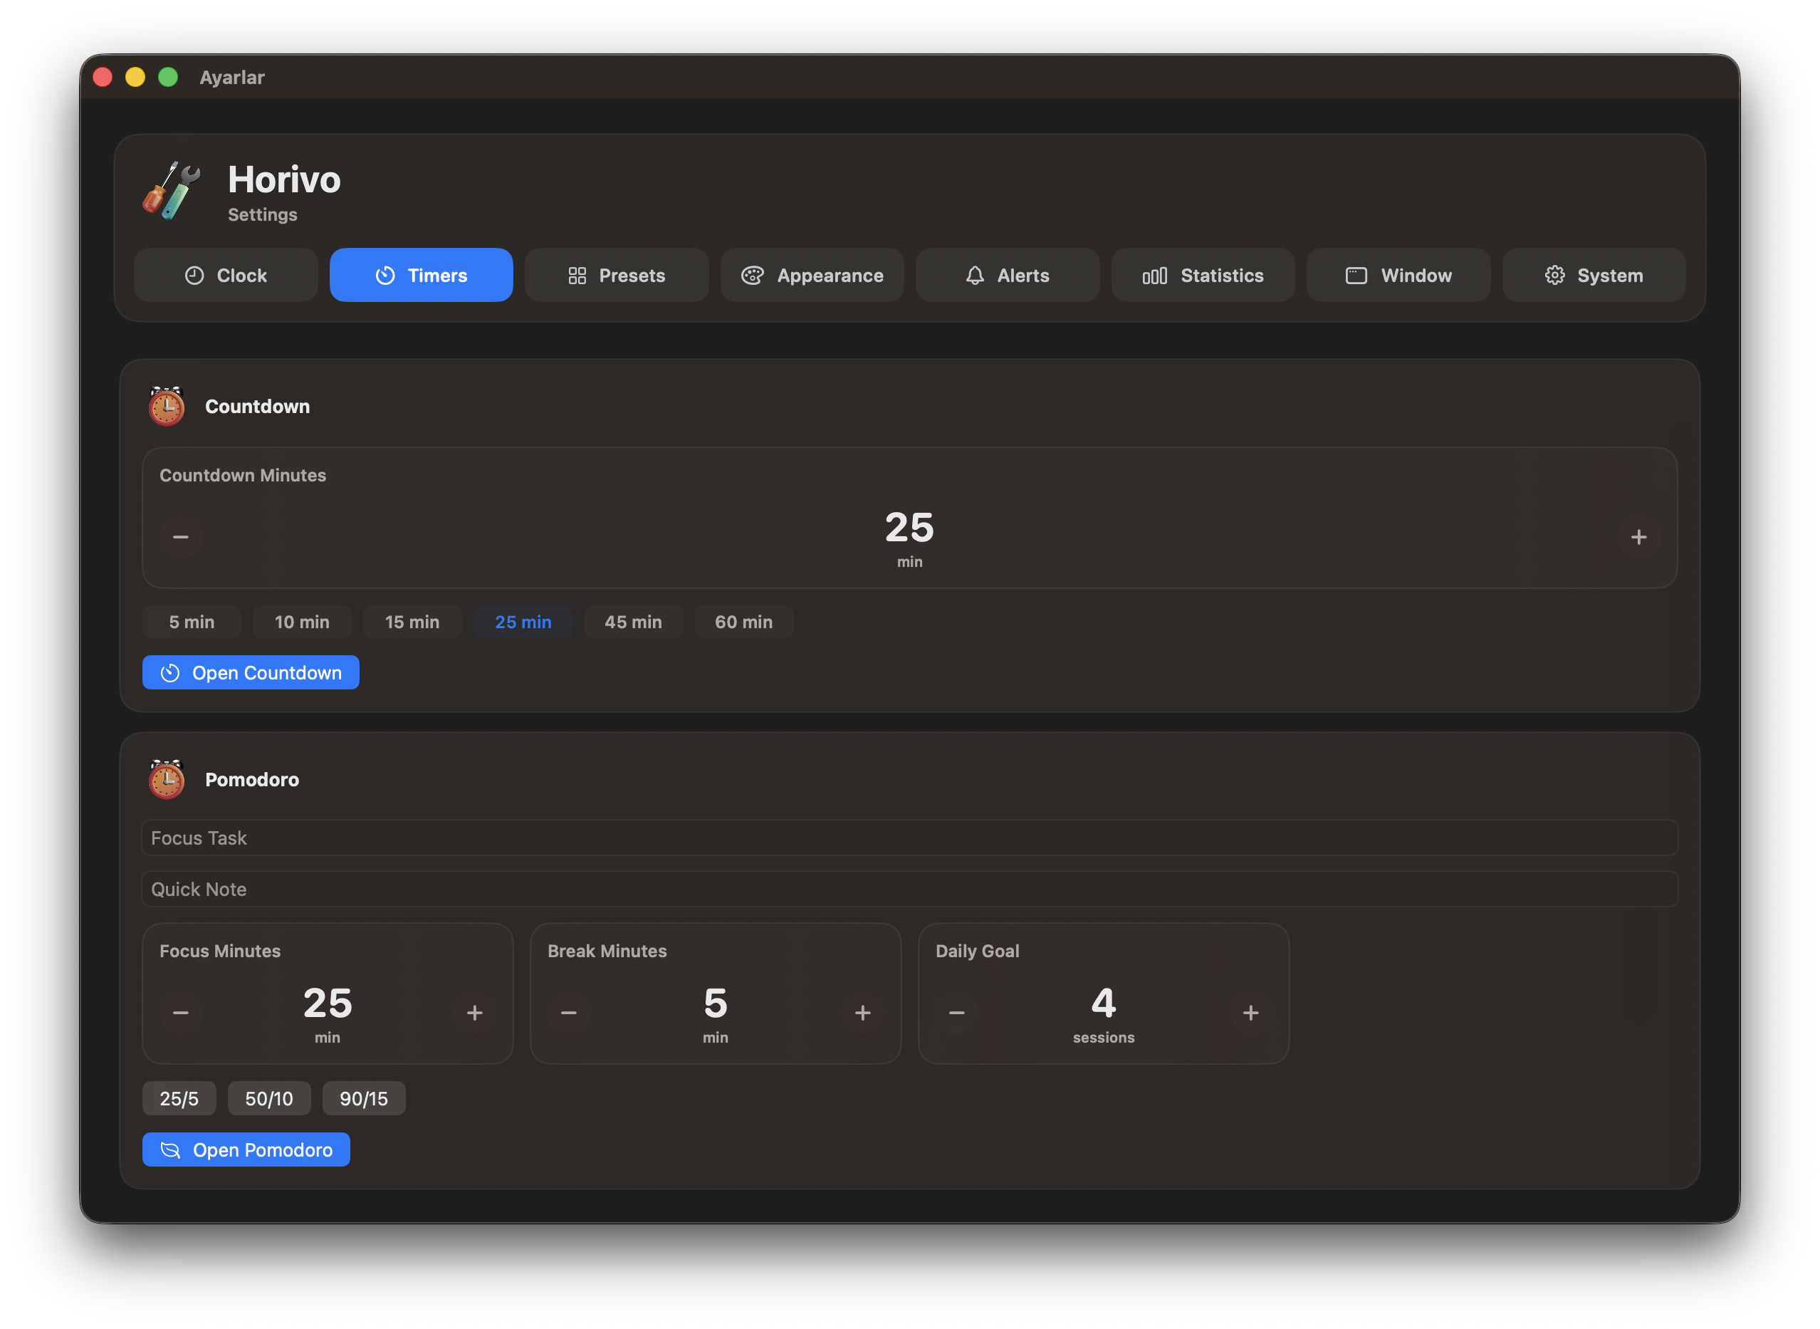
Task: Increase Focus Minutes with plus button
Action: (x=474, y=1012)
